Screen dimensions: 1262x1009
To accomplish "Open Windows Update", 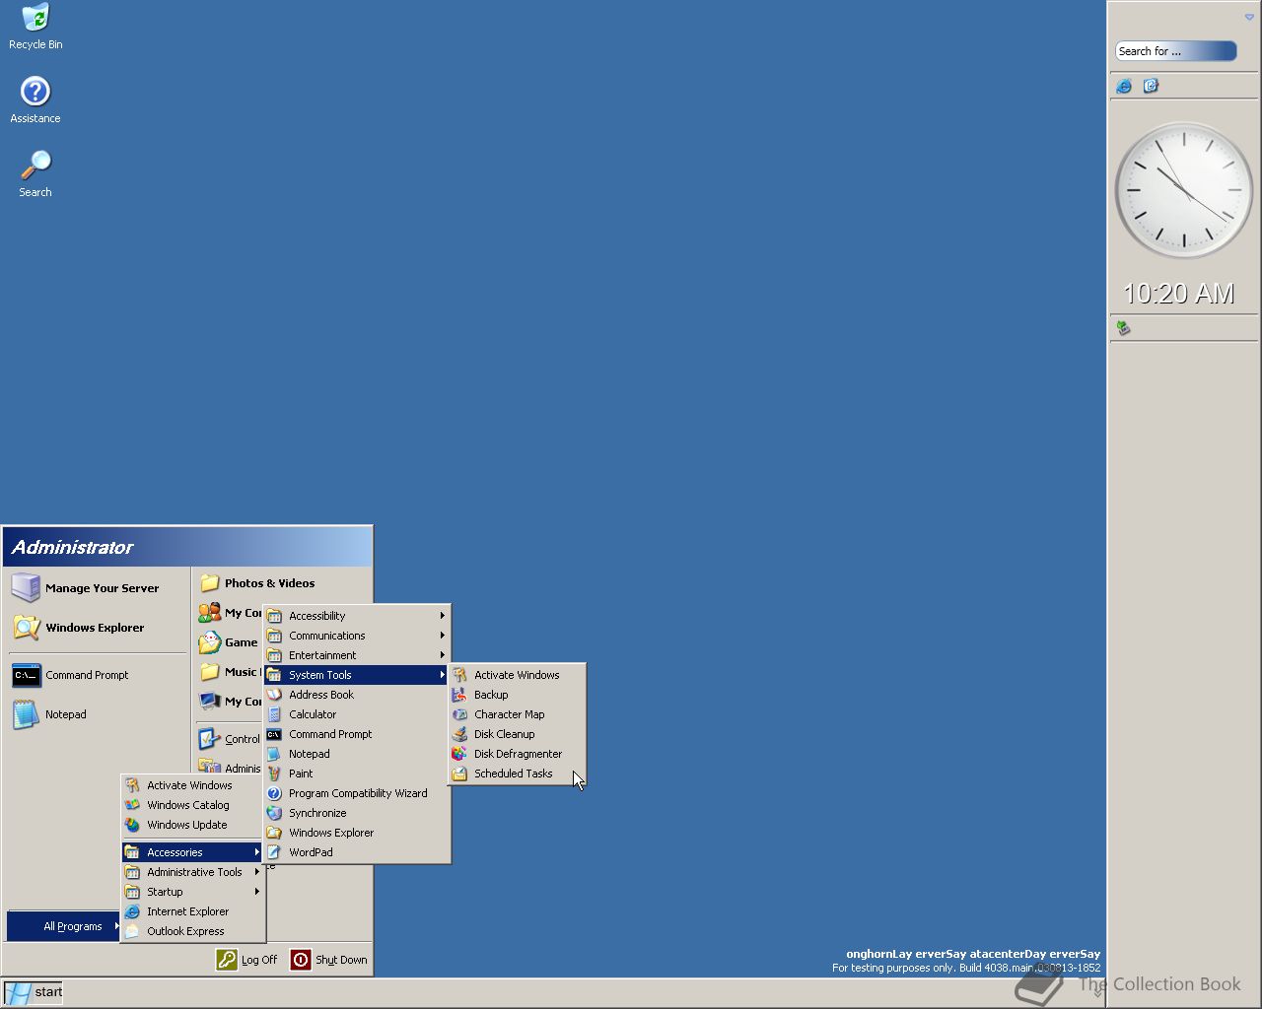I will [x=193, y=825].
